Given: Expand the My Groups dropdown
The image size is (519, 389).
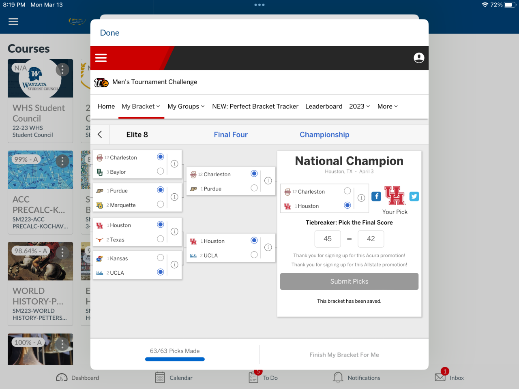Looking at the screenshot, I should [186, 106].
